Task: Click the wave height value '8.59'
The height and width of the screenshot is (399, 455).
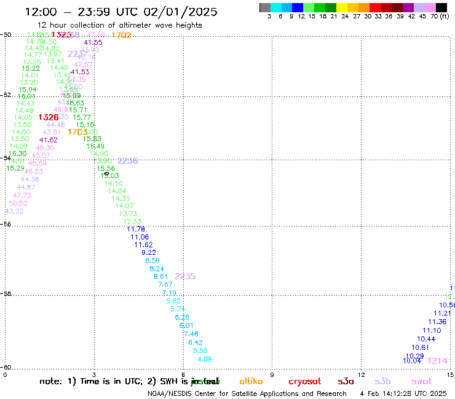Action: pos(152,260)
